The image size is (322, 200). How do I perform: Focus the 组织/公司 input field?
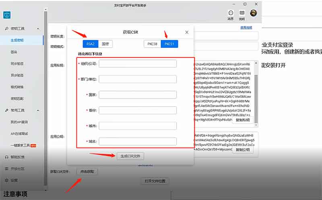pos(138,64)
